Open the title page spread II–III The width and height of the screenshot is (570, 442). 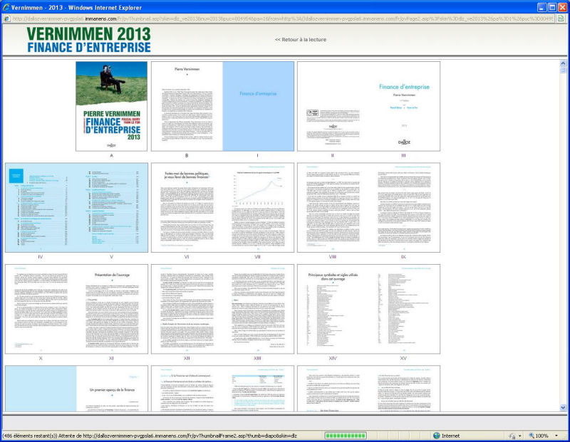(x=368, y=106)
